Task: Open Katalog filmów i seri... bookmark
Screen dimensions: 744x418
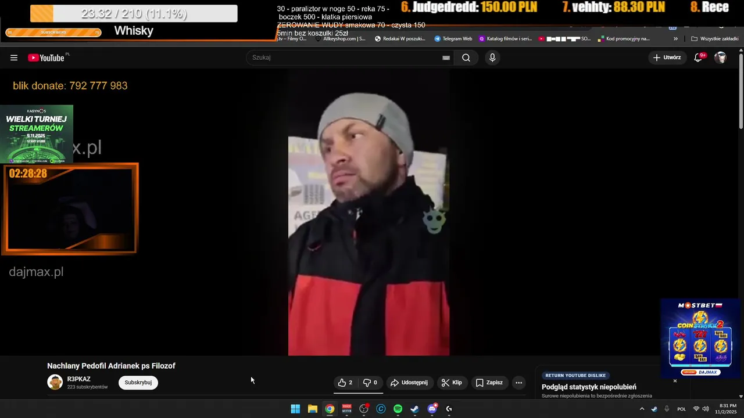Action: click(505, 39)
